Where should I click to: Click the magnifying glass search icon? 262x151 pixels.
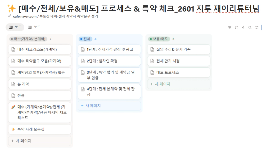click(250, 27)
